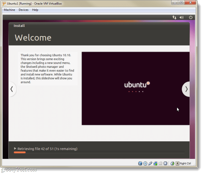Maximize the VirtualBox window
204x174 pixels.
point(181,3)
